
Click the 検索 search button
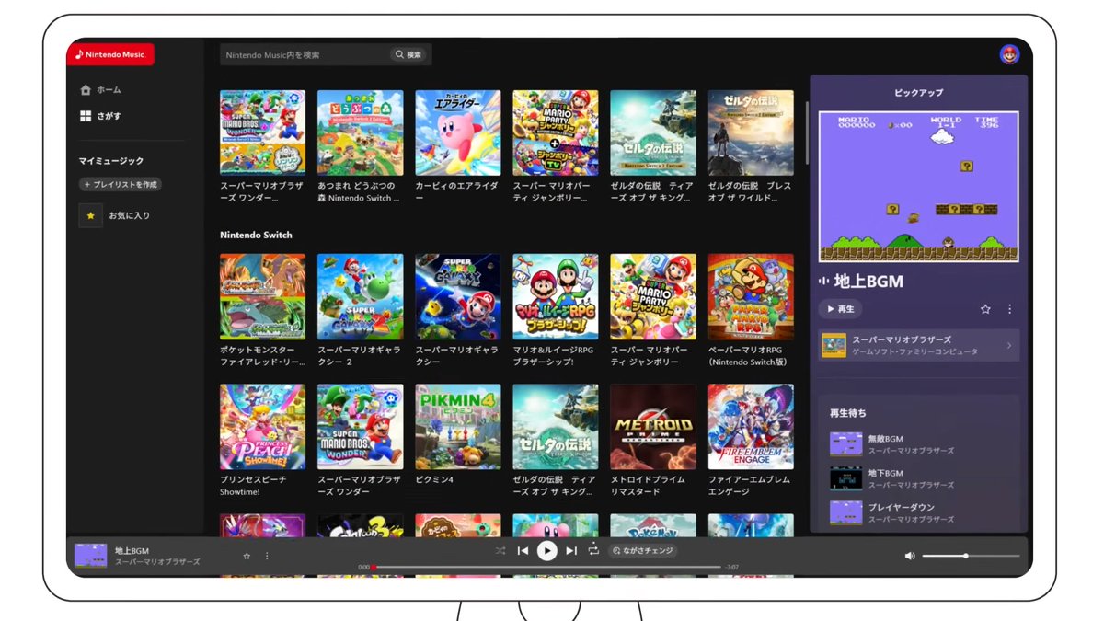pyautogui.click(x=409, y=54)
